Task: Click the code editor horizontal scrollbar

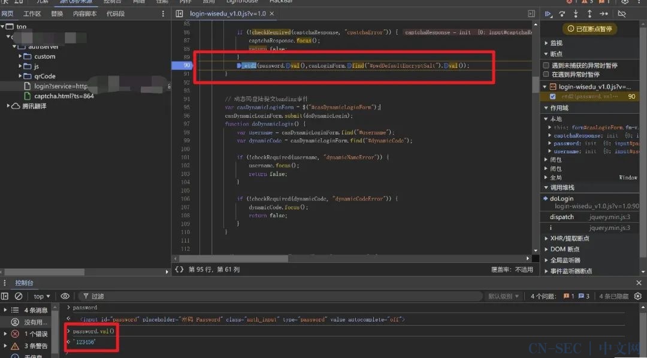Action: click(x=233, y=259)
